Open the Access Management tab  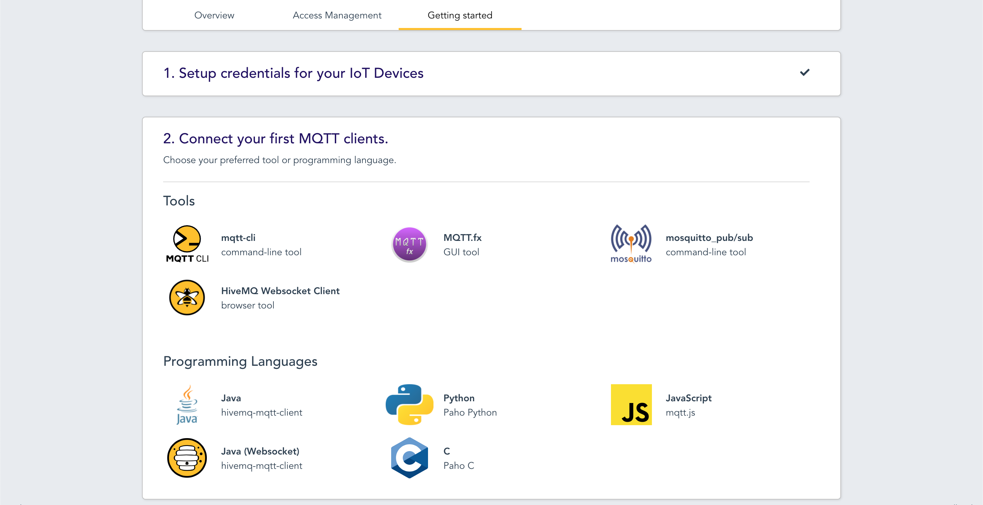[337, 15]
